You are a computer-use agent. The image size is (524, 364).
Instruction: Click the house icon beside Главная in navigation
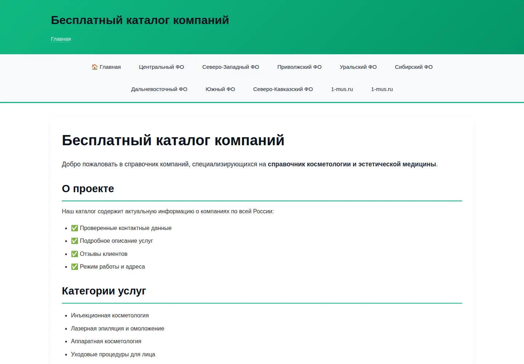click(95, 67)
